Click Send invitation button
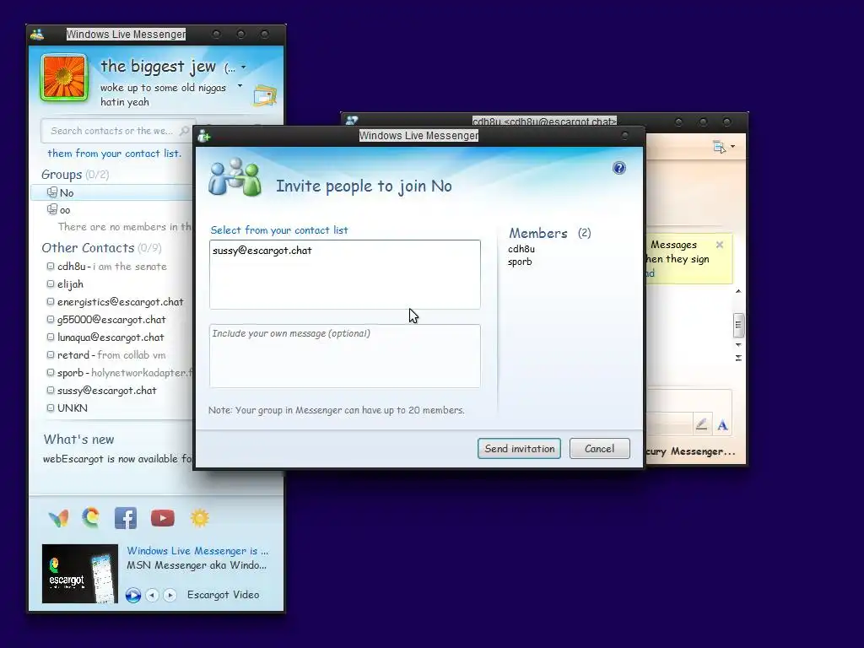The height and width of the screenshot is (648, 864). click(x=519, y=449)
